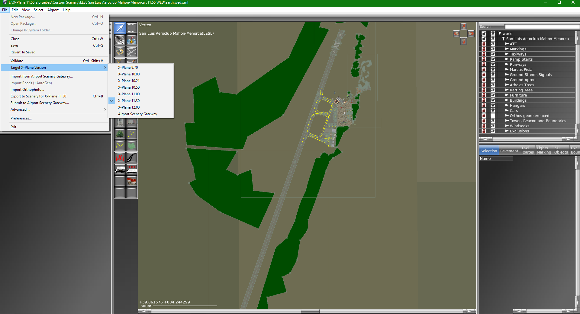Click the hierarchy vertical scrollbar

(x=577, y=84)
